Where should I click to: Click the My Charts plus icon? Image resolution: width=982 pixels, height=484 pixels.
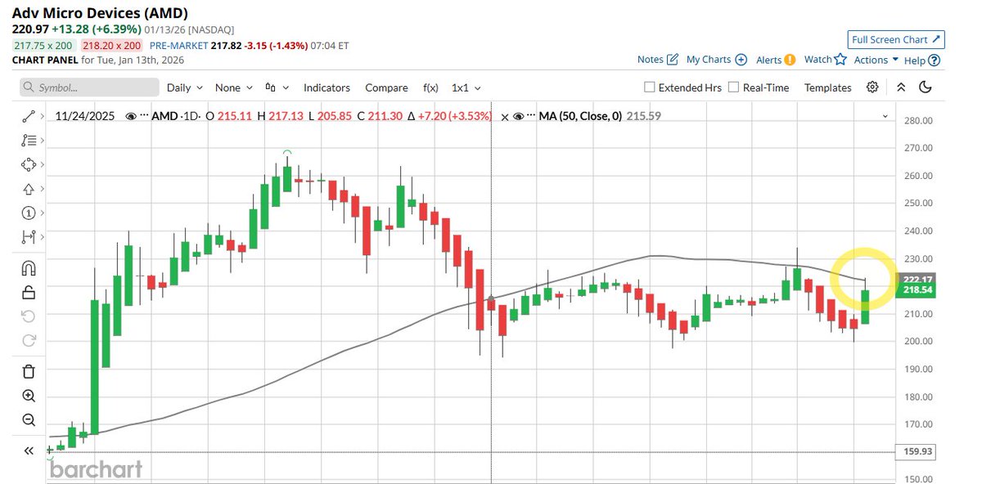click(x=741, y=60)
